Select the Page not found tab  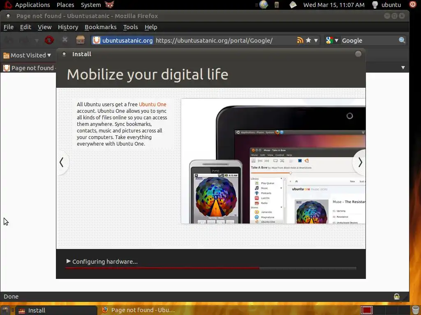pyautogui.click(x=29, y=68)
